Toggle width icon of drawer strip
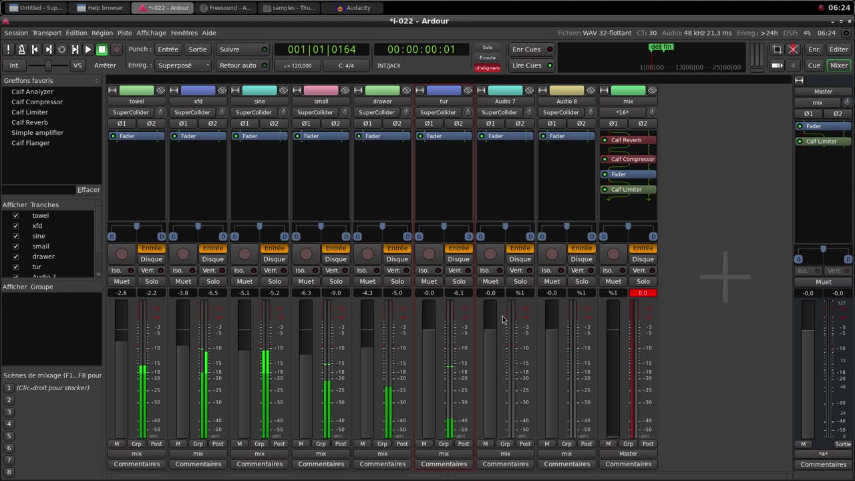The width and height of the screenshot is (855, 481). pos(359,90)
